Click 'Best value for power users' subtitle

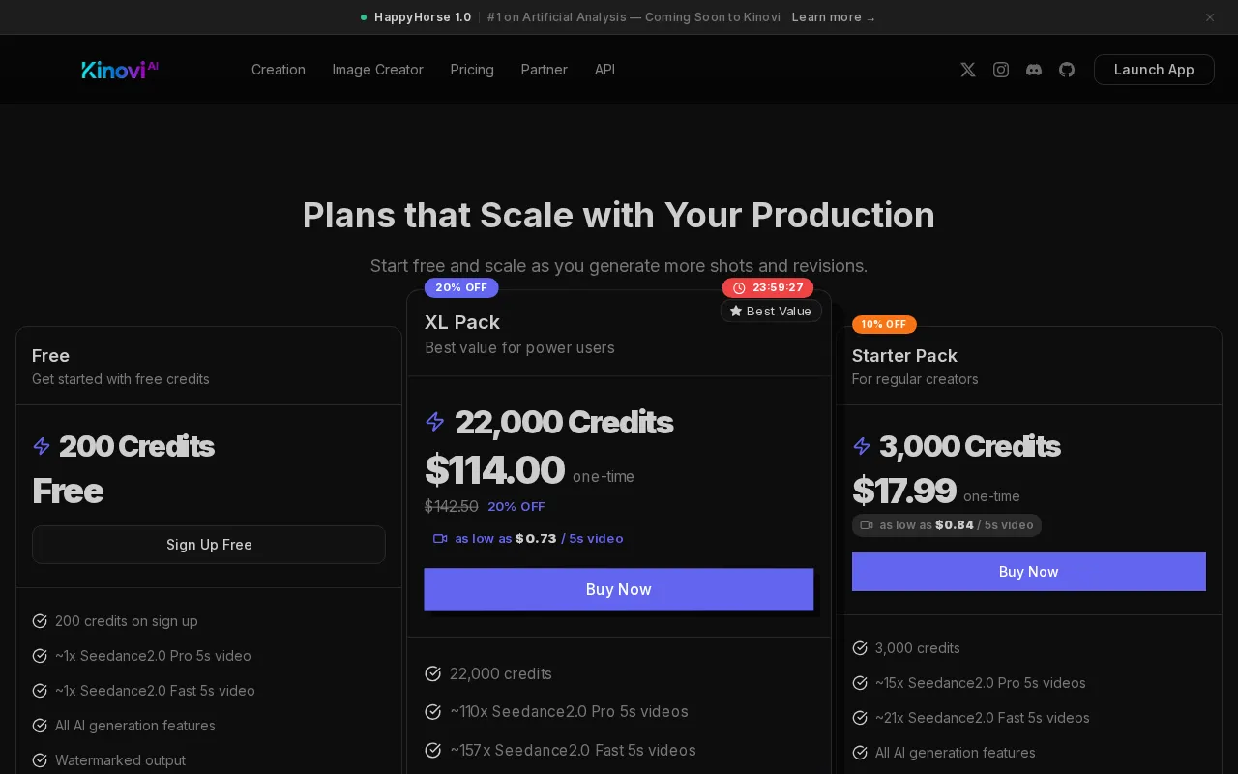[519, 347]
